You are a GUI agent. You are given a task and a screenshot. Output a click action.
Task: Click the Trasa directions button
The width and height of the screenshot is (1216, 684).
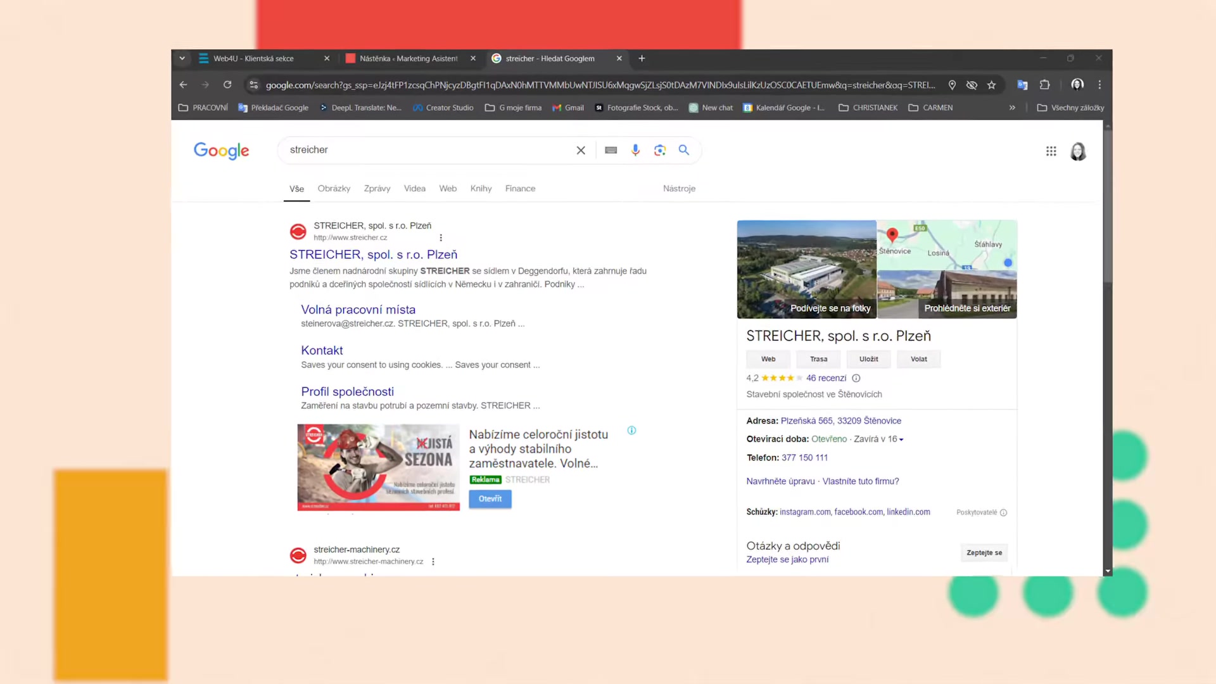pyautogui.click(x=818, y=359)
